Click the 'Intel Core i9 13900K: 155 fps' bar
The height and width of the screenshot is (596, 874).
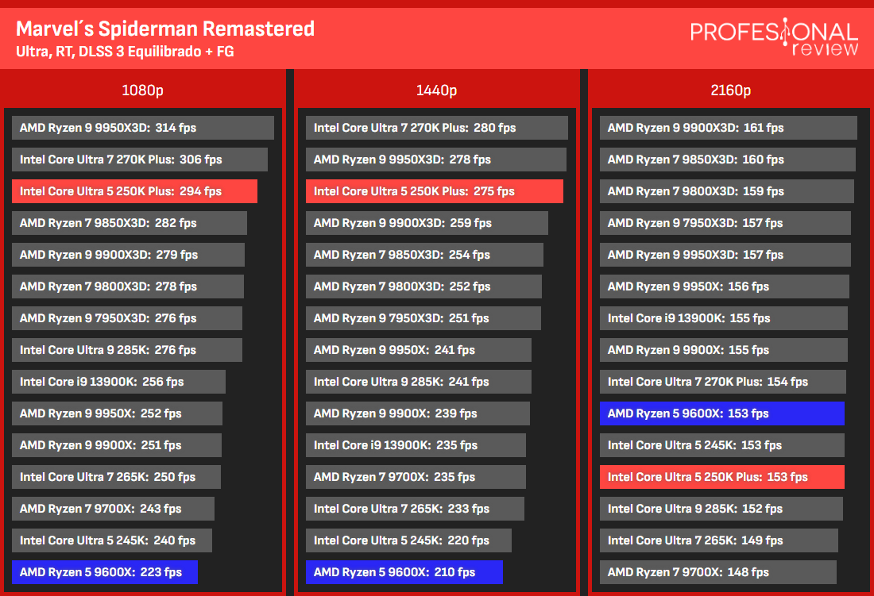coord(724,318)
